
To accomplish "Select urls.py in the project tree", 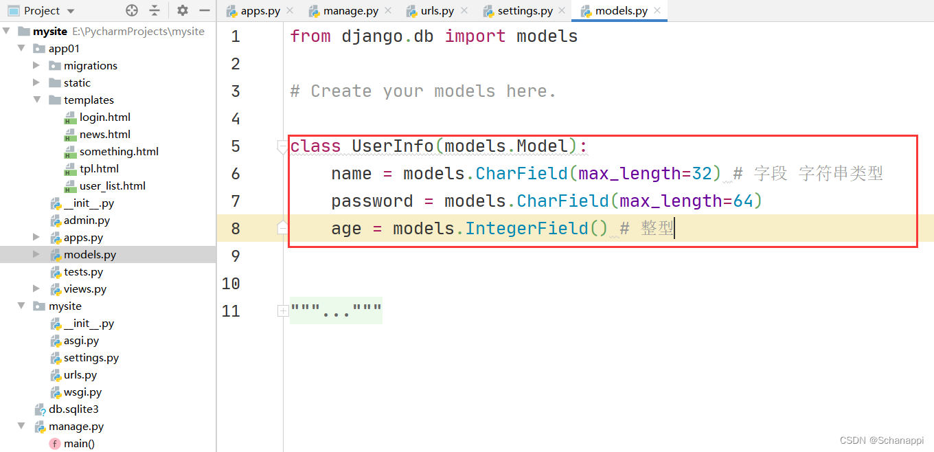I will 80,374.
